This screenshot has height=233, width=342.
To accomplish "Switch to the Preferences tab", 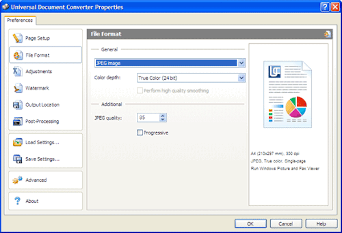I will click(20, 21).
